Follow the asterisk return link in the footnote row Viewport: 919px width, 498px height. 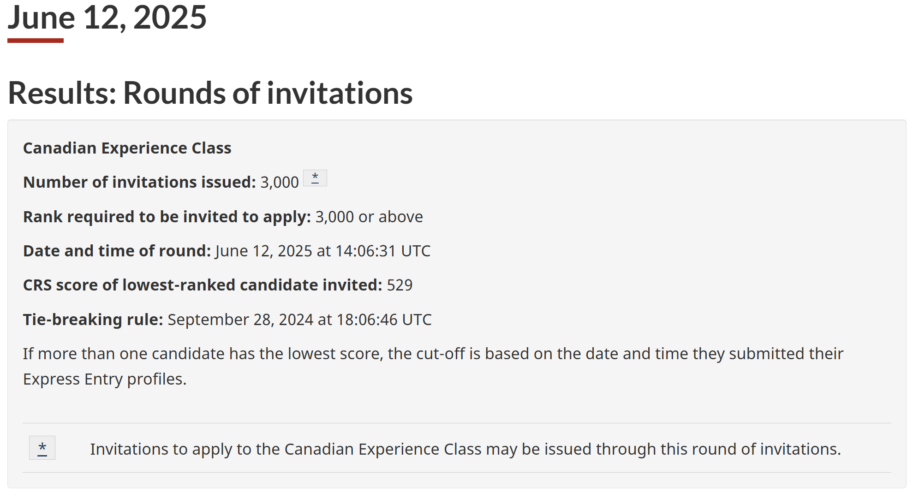tap(42, 448)
